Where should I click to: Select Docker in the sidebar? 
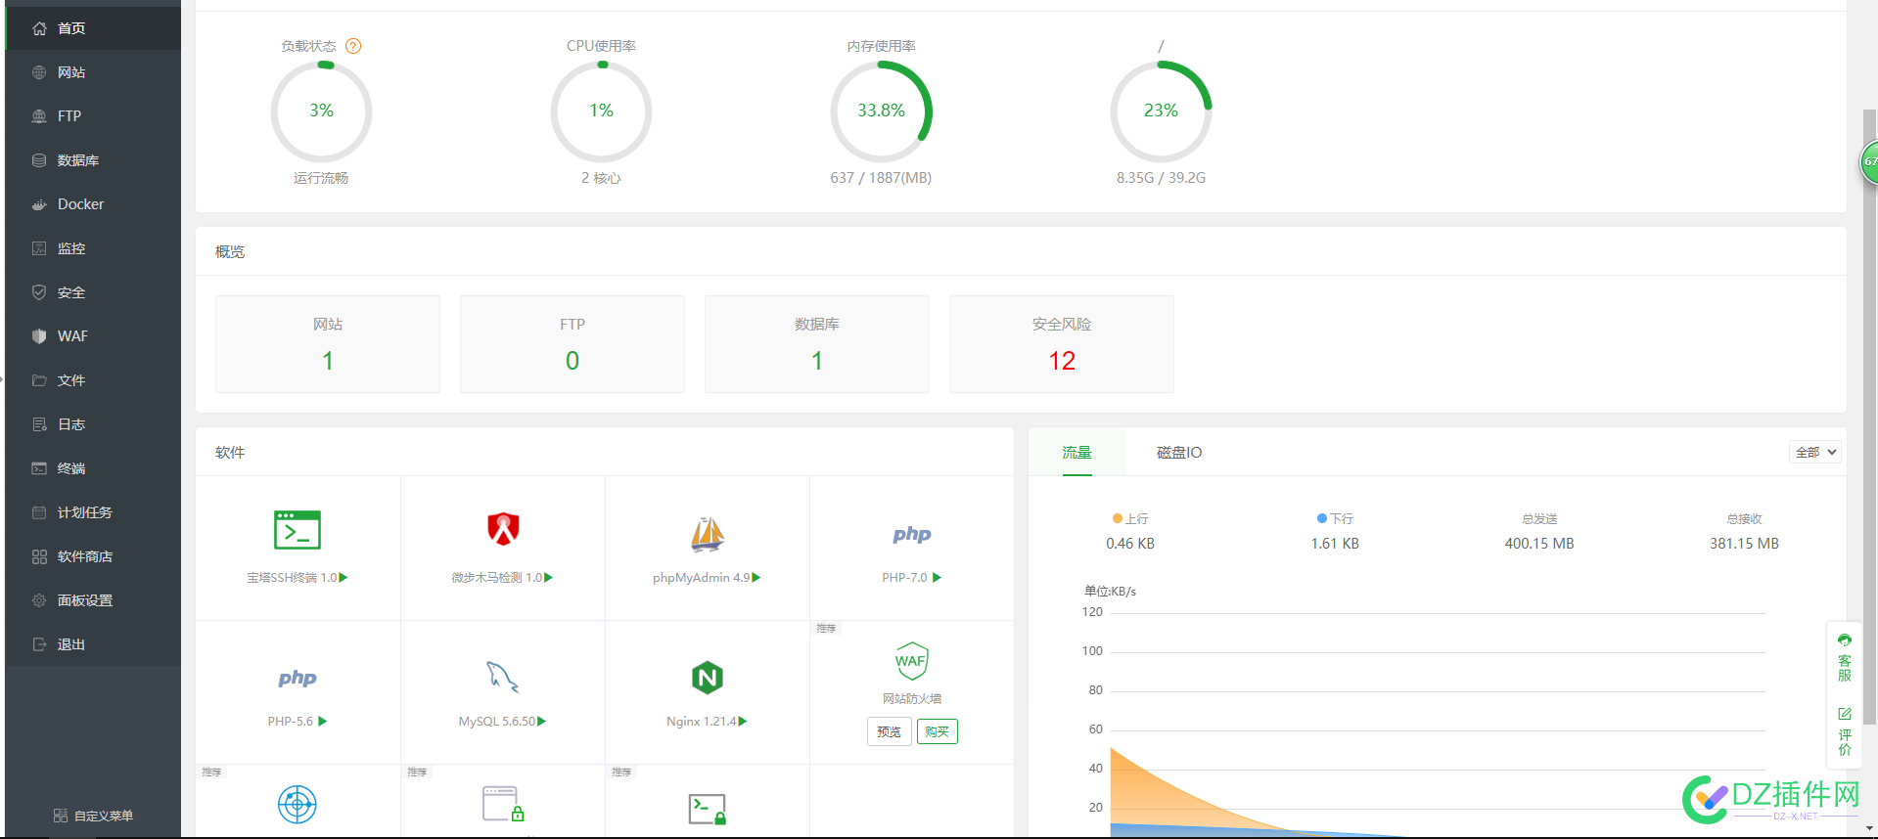coord(93,204)
